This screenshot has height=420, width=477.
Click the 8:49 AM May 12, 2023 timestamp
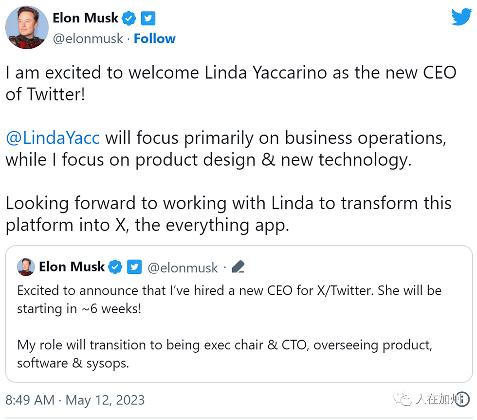pos(75,400)
